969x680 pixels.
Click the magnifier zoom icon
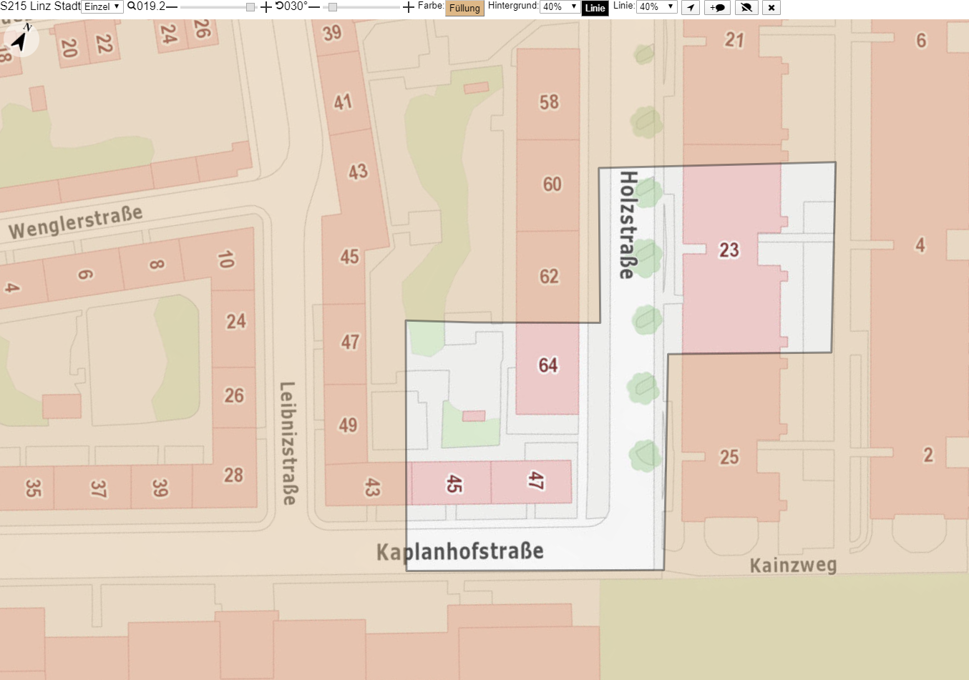coord(132,6)
